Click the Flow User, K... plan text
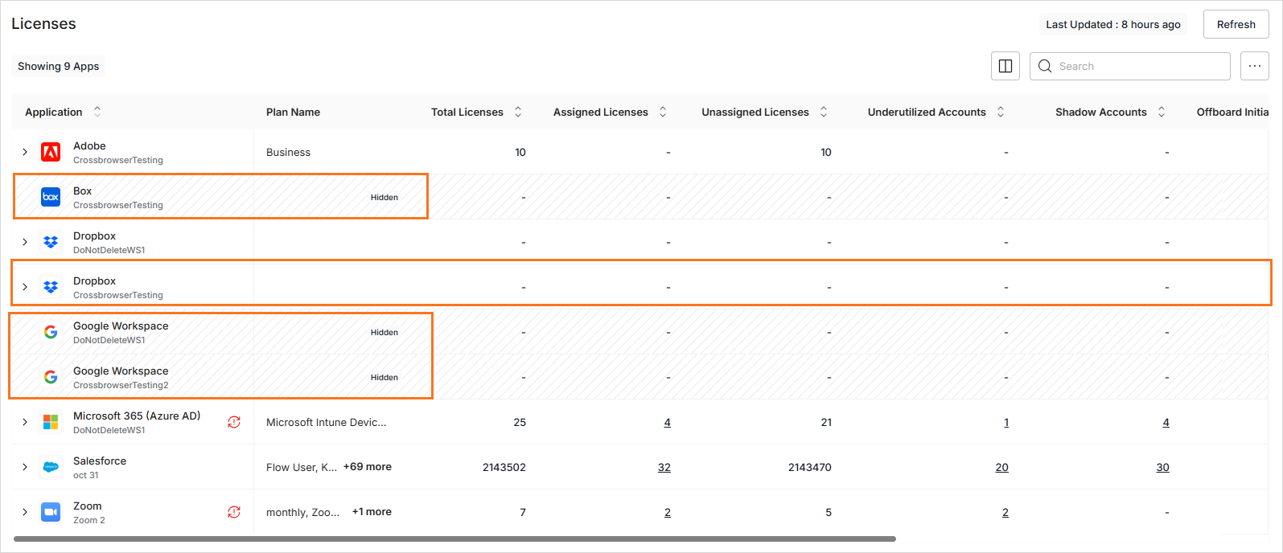This screenshot has height=553, width=1283. pyautogui.click(x=302, y=467)
